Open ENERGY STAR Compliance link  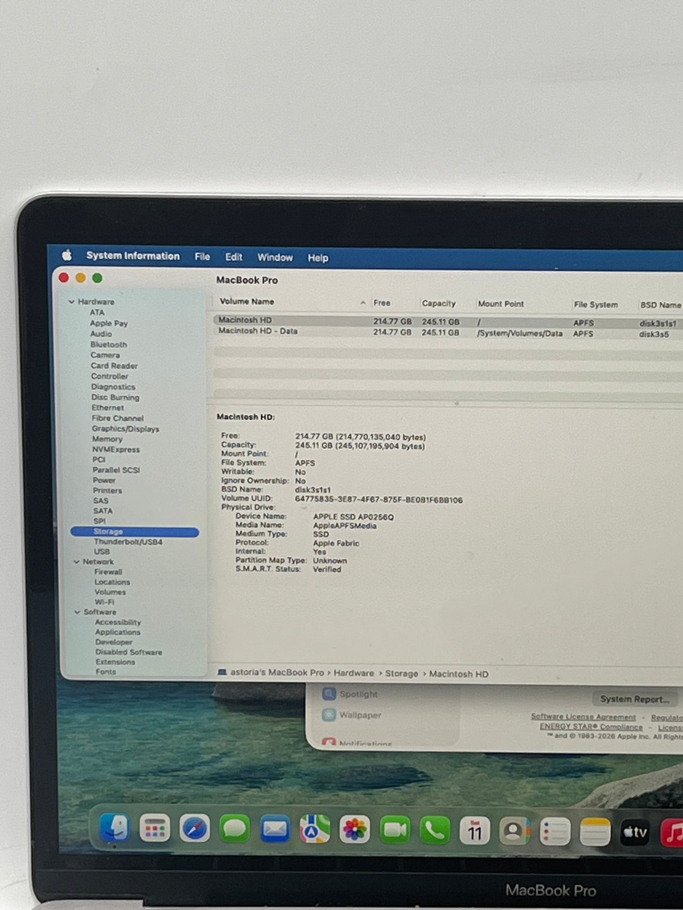[x=591, y=727]
